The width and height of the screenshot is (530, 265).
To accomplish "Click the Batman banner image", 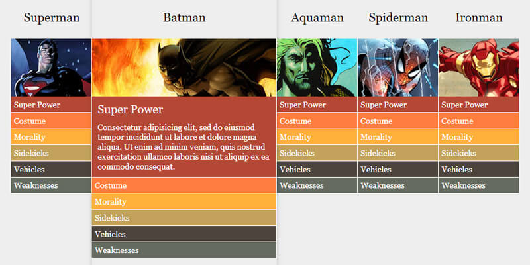I will point(184,68).
